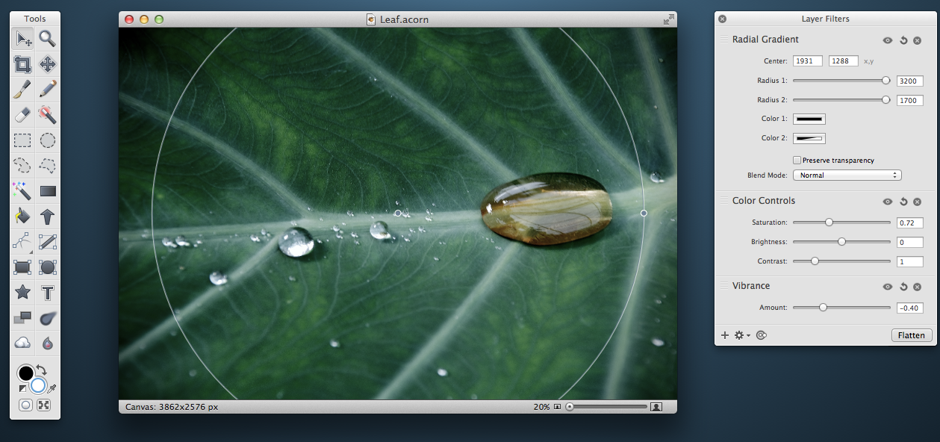
Task: Toggle visibility of Vibrance filter
Action: pyautogui.click(x=888, y=287)
